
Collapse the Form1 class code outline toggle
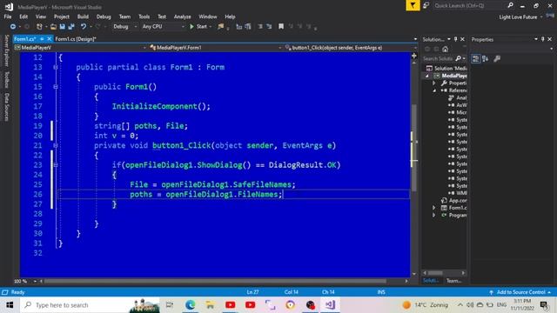(x=56, y=67)
